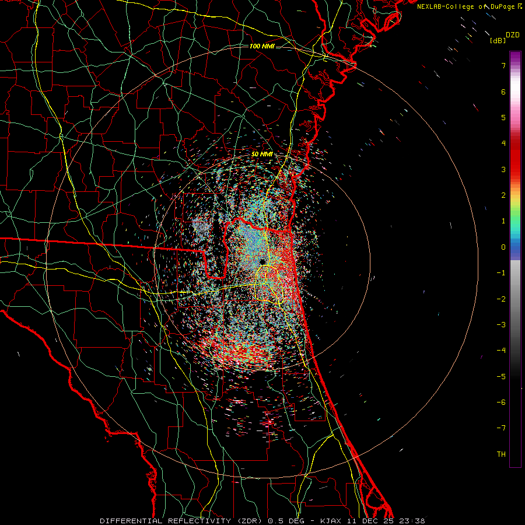Click the 23:38 time in the caption
This screenshot has height=525, width=525.
point(414,521)
